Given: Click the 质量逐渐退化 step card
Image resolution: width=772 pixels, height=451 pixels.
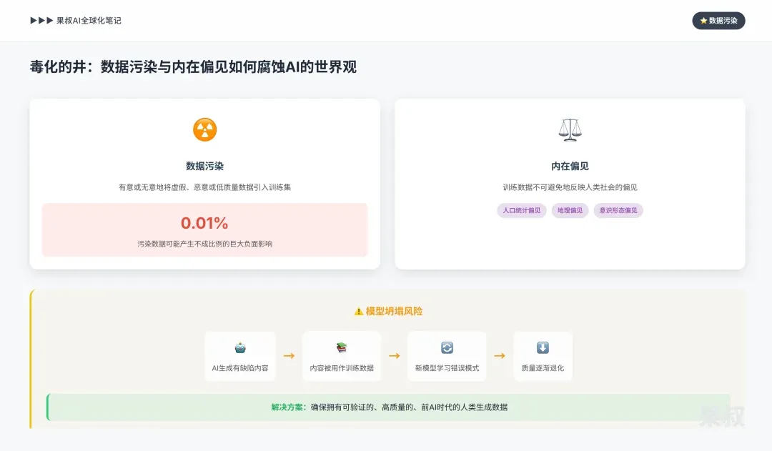Looking at the screenshot, I should click(x=543, y=356).
